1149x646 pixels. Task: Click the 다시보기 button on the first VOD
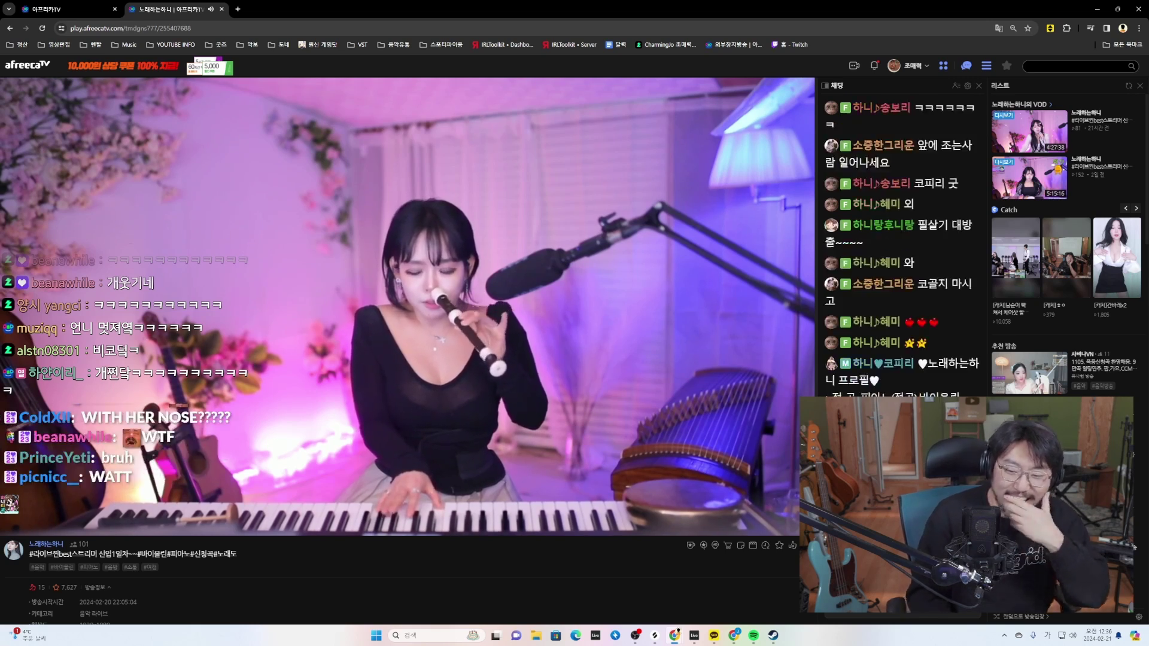tap(1004, 115)
